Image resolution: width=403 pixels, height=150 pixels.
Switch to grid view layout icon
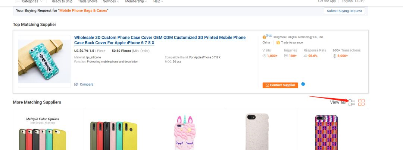361,102
